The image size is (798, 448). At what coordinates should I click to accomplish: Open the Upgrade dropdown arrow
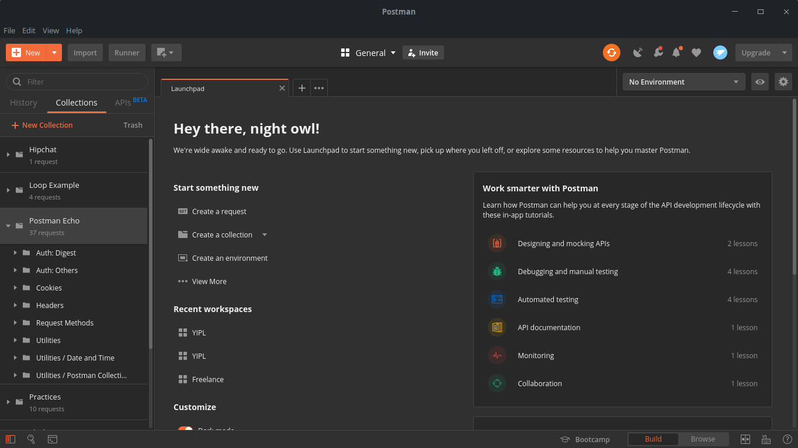[x=785, y=52]
